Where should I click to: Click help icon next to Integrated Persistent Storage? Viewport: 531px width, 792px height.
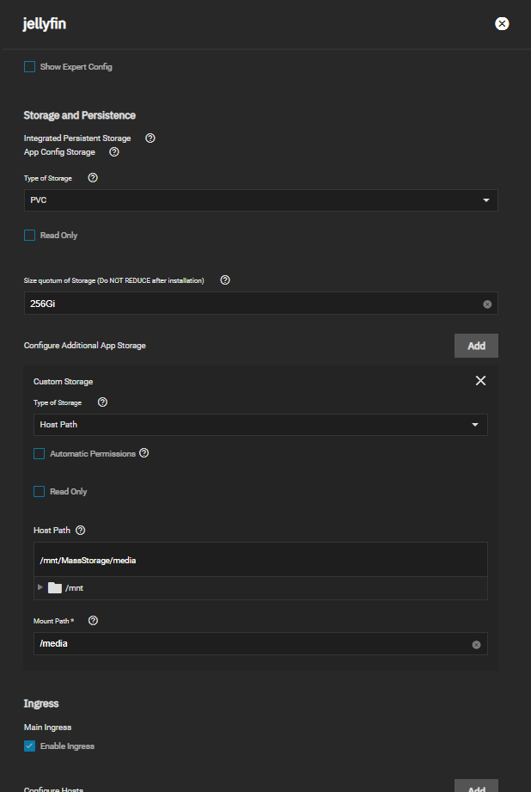click(x=150, y=138)
